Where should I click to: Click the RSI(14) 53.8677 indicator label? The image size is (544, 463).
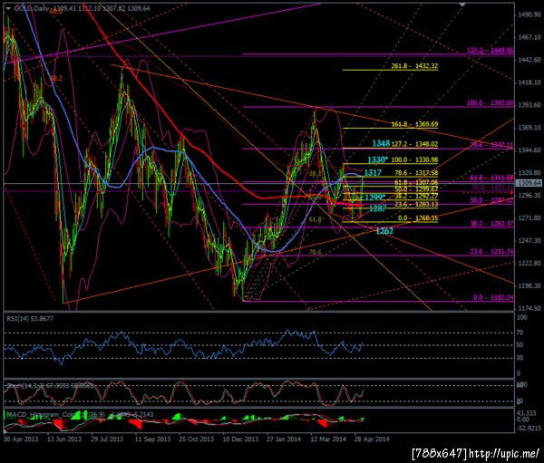[30, 318]
